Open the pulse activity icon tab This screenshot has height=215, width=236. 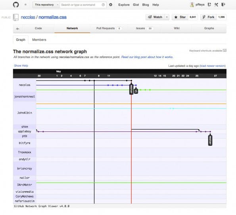coord(17,29)
